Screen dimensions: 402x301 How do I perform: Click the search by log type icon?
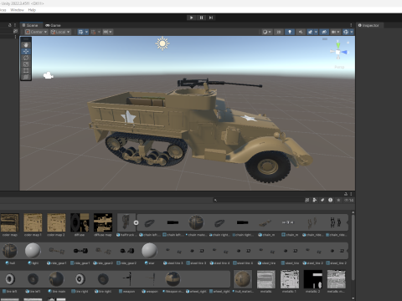click(x=331, y=200)
